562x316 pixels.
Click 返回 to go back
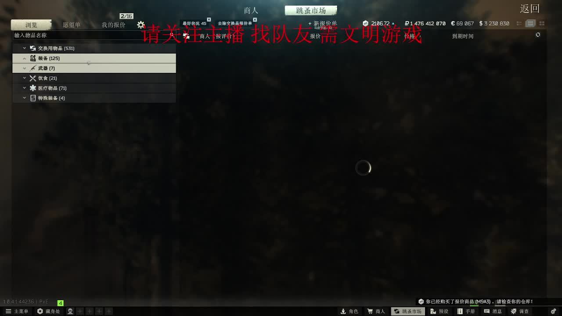pos(530,8)
